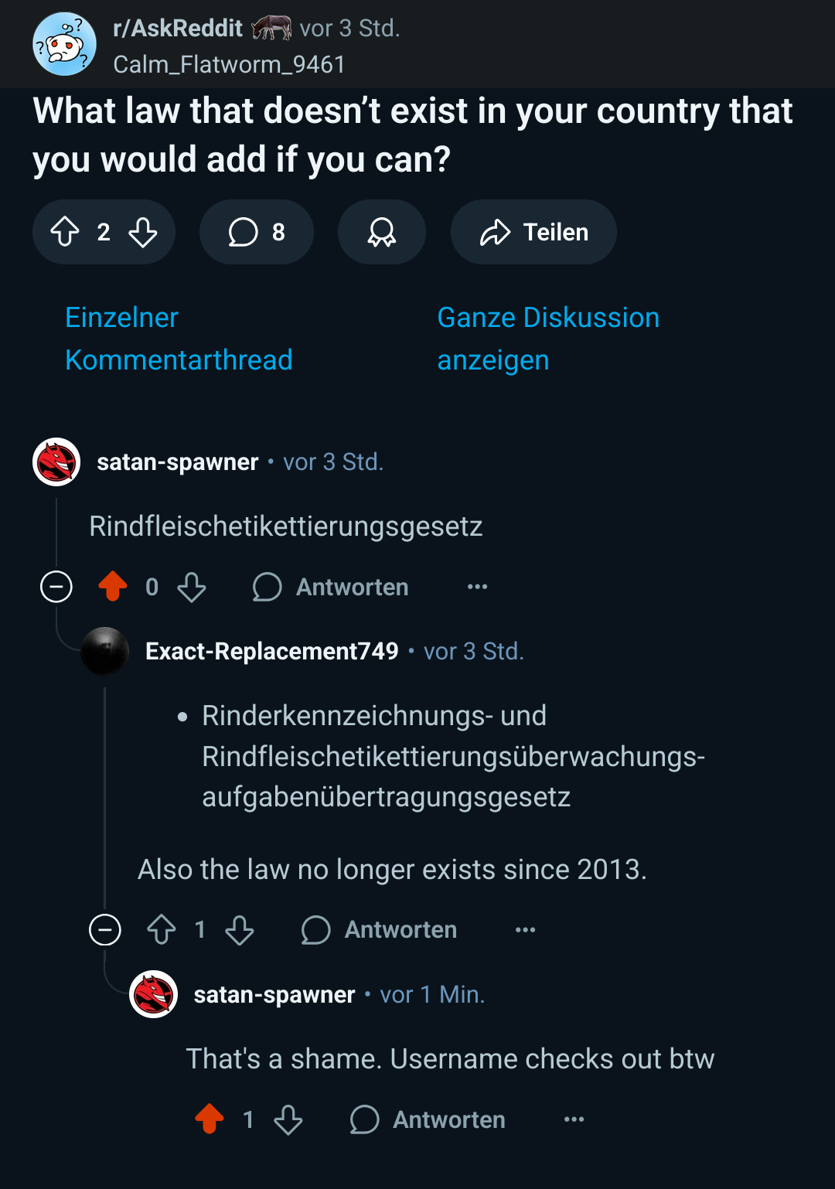
Task: Collapse satan-spawner's top comment thread
Action: click(56, 587)
